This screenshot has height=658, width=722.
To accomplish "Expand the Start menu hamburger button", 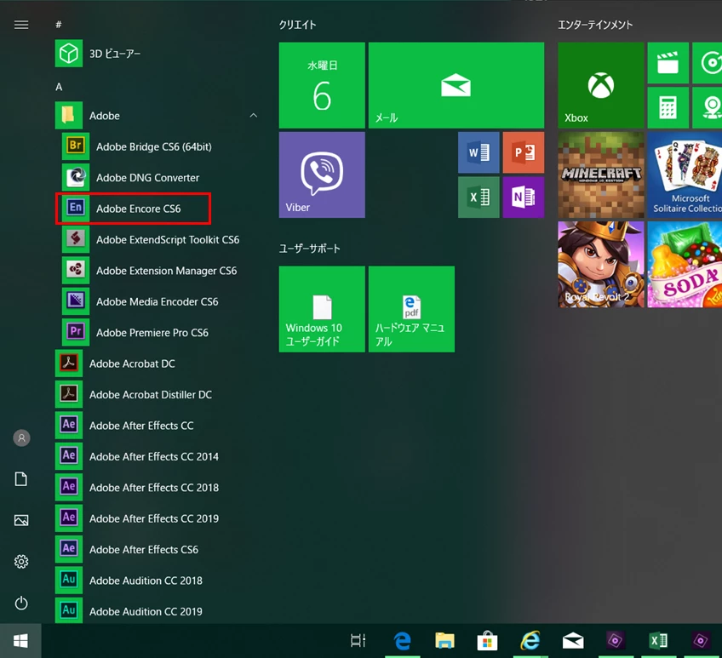I will [x=21, y=25].
